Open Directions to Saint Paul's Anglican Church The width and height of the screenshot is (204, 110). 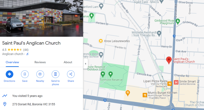9,74
